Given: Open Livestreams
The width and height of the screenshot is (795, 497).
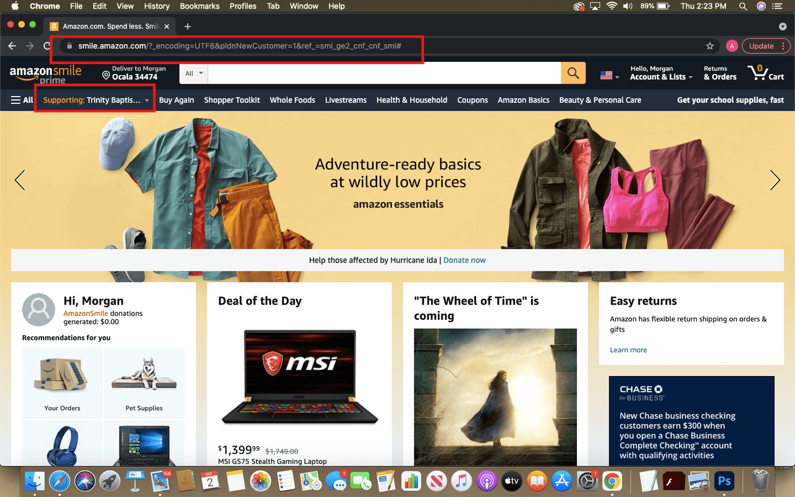Looking at the screenshot, I should [346, 100].
